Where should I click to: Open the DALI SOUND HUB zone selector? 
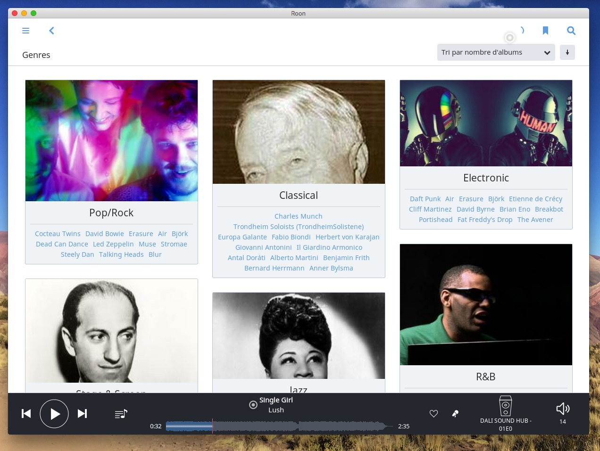(x=506, y=414)
